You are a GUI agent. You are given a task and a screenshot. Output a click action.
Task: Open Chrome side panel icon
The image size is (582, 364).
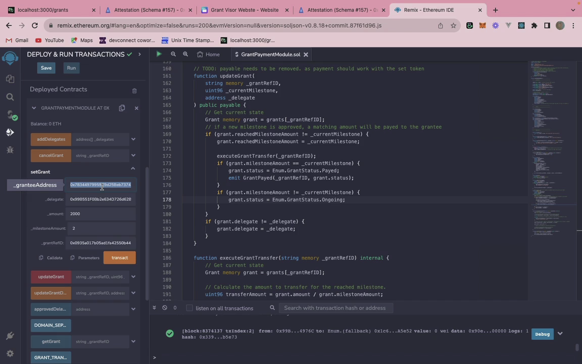coord(547,26)
